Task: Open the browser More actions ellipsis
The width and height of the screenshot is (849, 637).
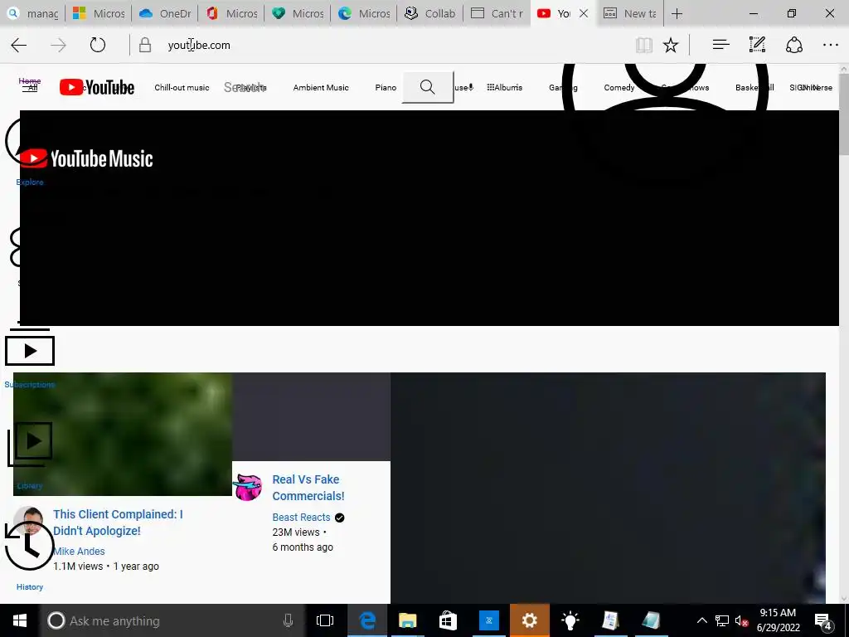Action: tap(830, 45)
